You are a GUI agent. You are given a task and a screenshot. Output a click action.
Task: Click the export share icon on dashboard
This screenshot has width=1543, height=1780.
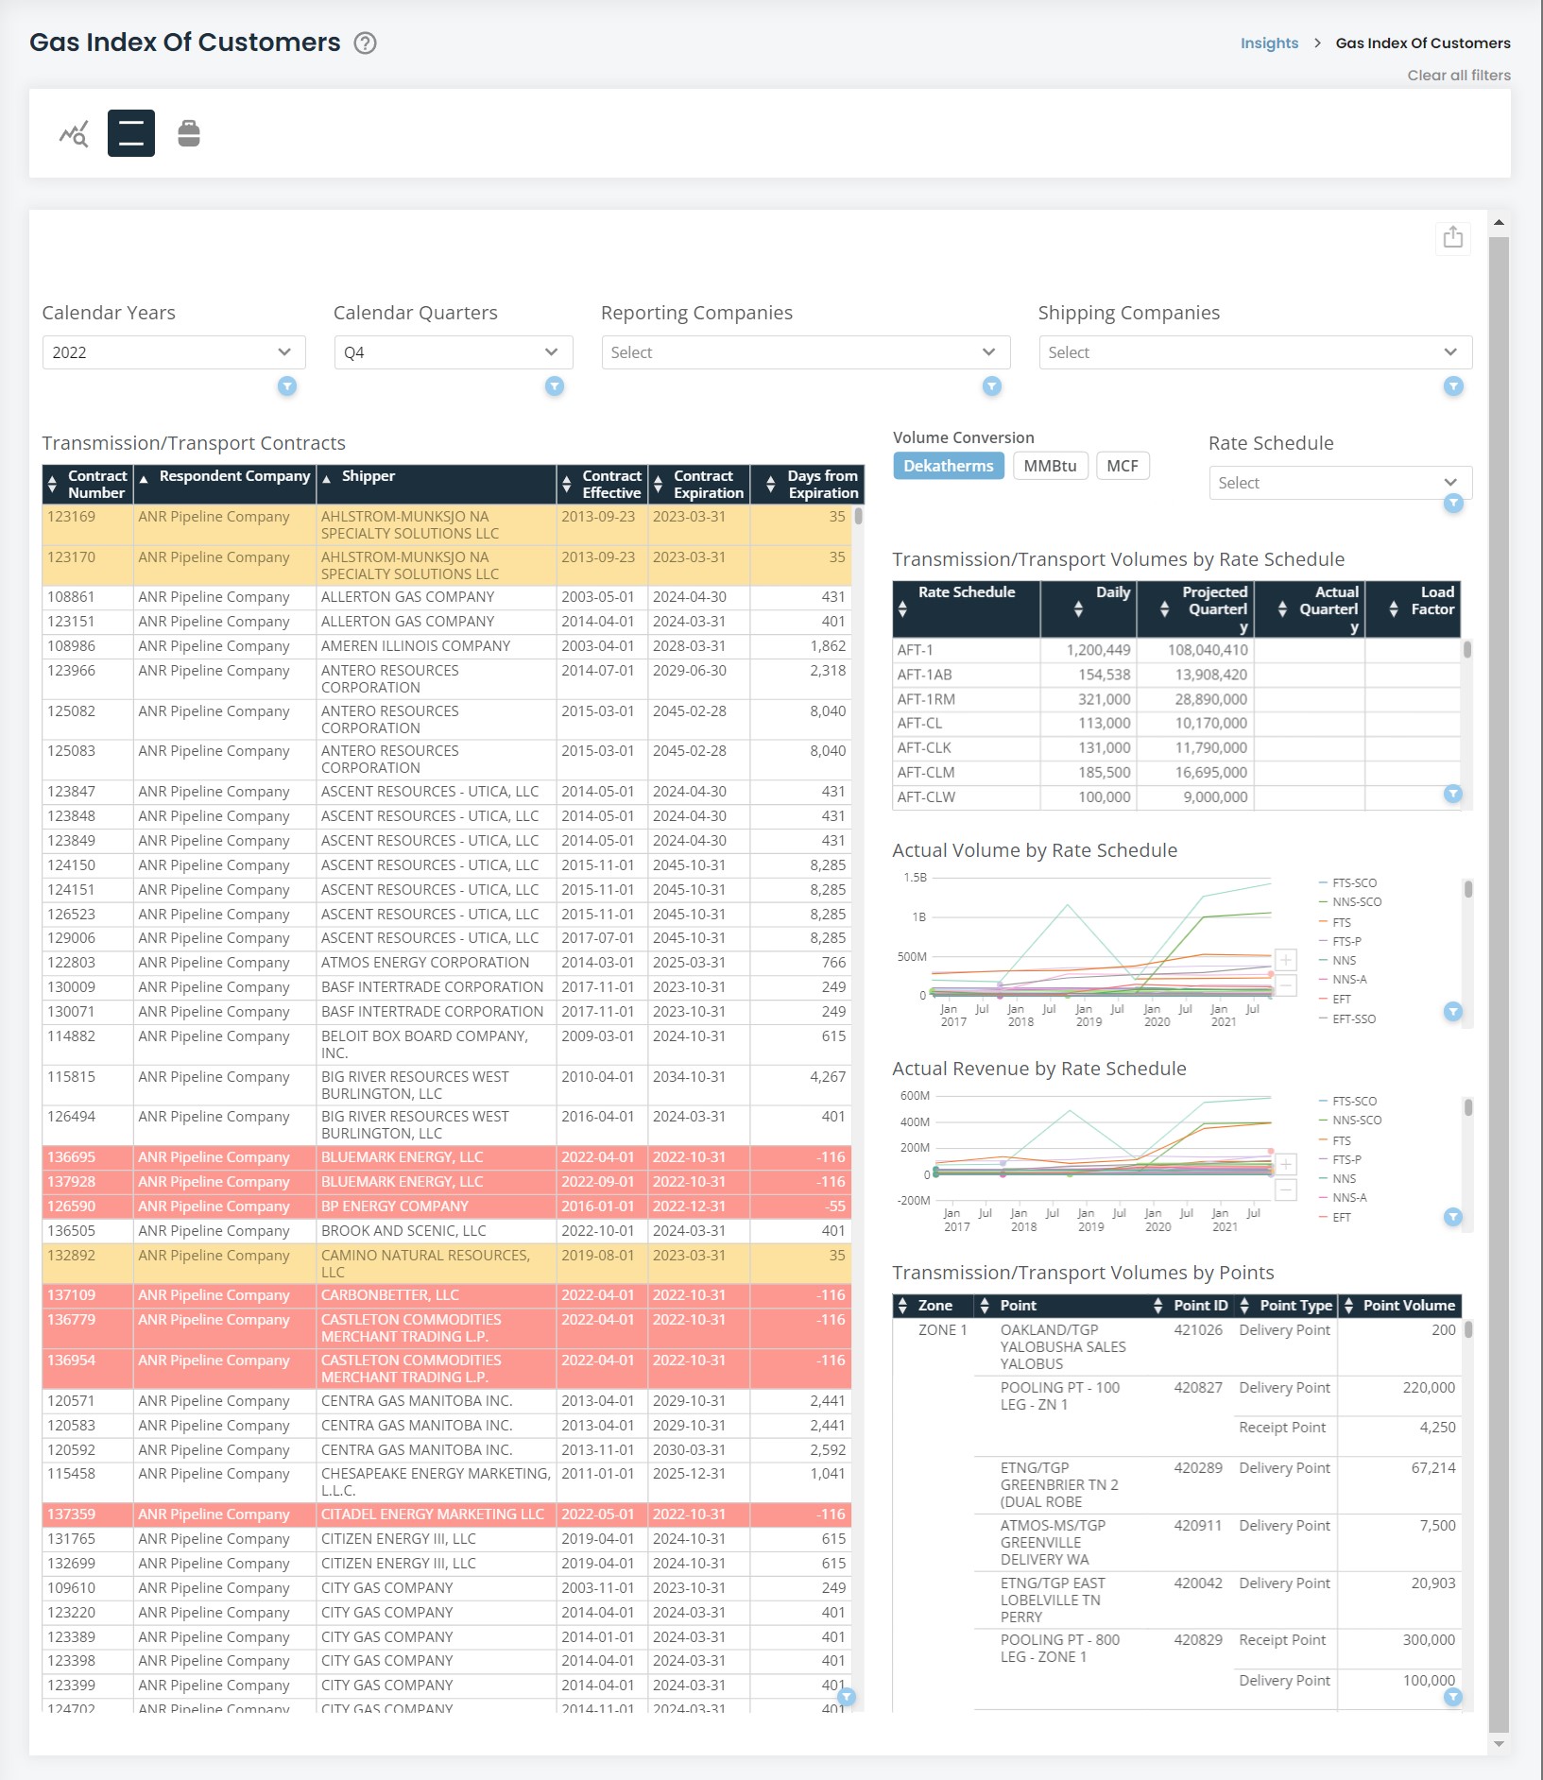(1453, 236)
